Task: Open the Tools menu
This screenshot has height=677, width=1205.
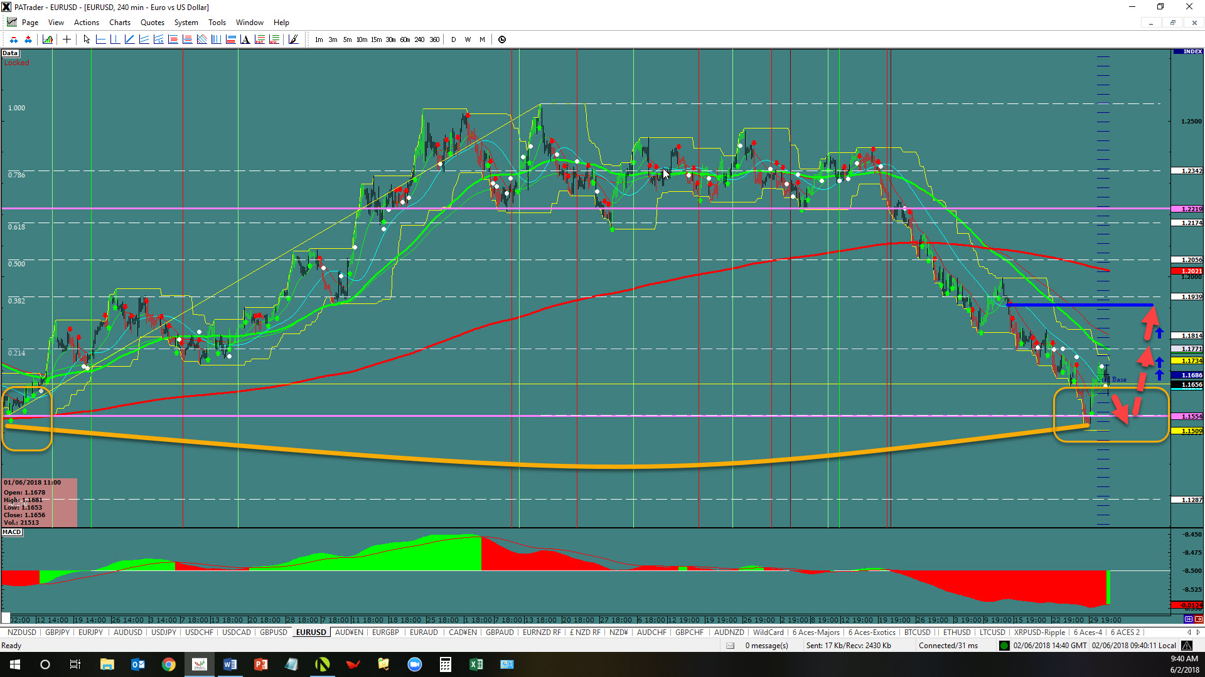Action: (x=217, y=23)
